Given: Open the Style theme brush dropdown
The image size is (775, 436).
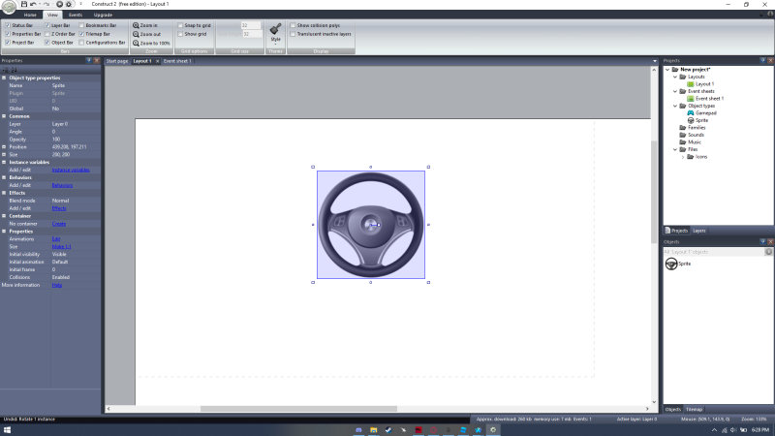Looking at the screenshot, I should (275, 33).
